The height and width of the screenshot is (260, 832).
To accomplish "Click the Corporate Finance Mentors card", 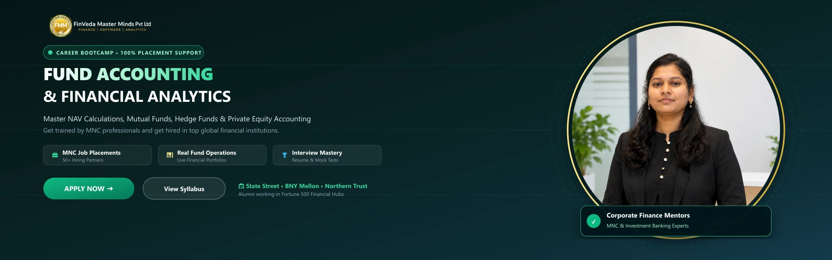I will tap(676, 221).
